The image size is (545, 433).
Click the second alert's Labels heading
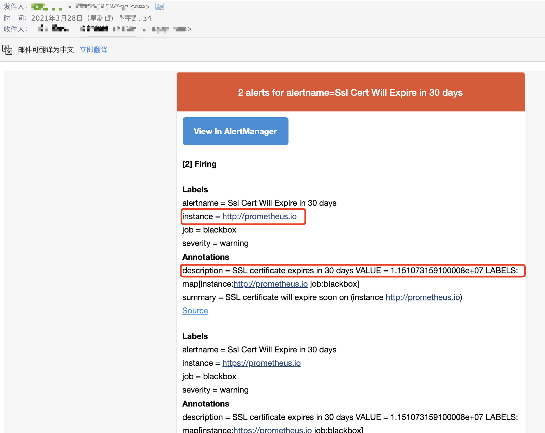[195, 336]
